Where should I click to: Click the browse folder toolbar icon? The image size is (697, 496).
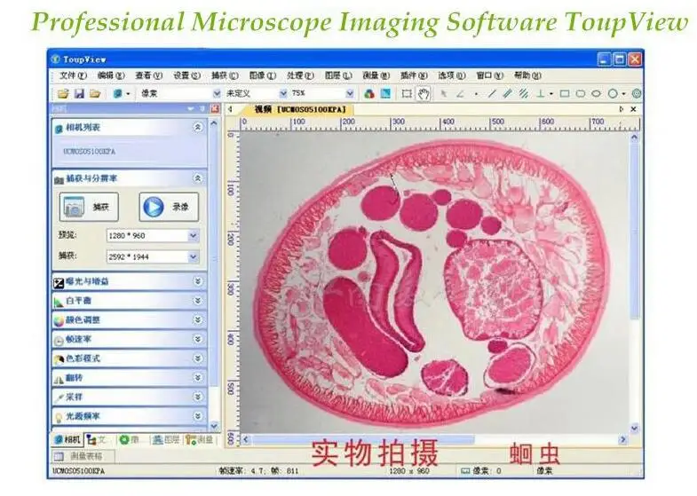coord(95,94)
